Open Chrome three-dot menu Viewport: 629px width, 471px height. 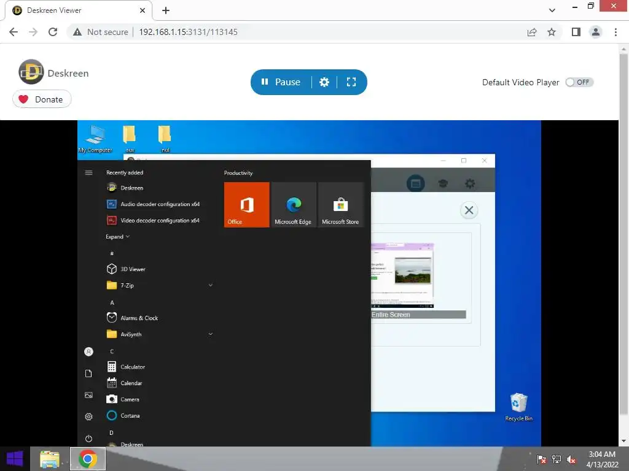(615, 32)
